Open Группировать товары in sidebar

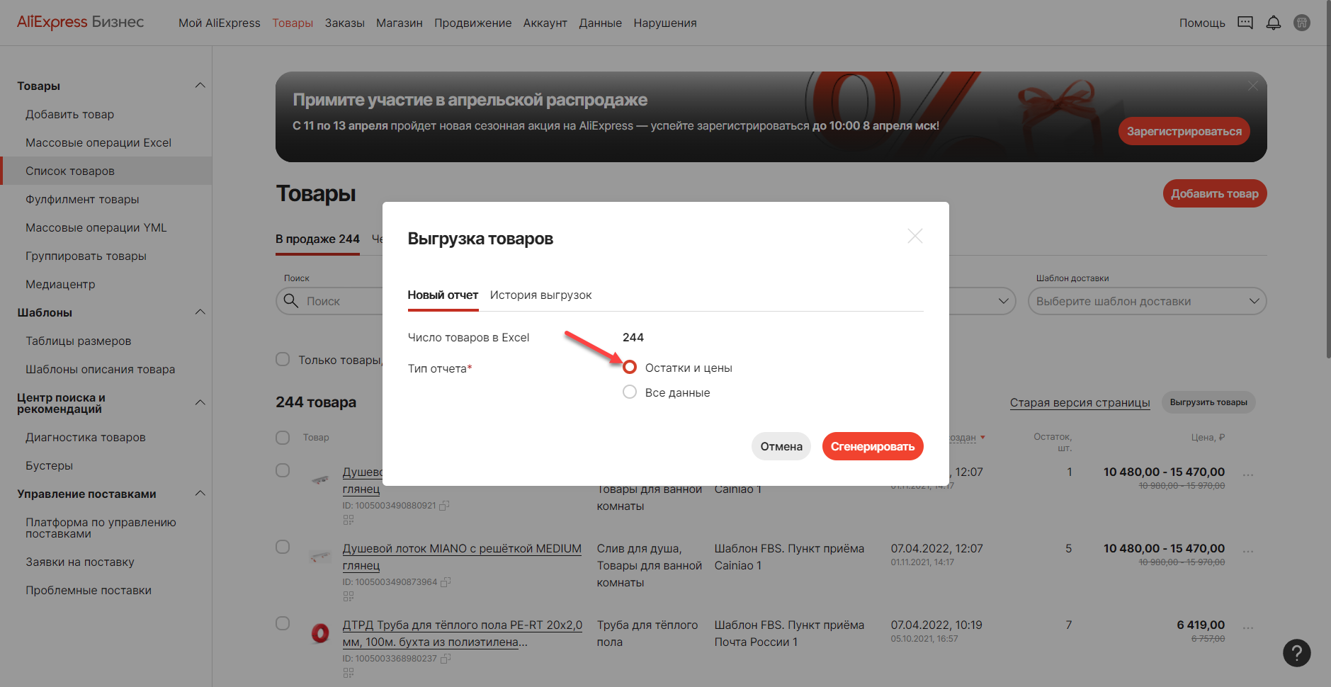pos(86,256)
